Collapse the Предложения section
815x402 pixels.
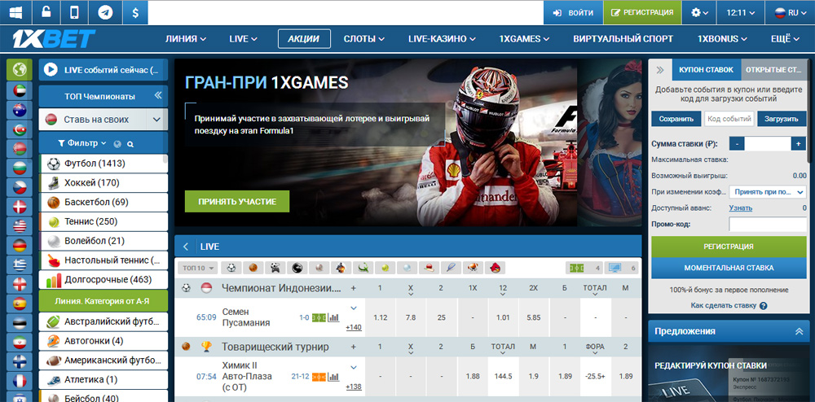799,331
